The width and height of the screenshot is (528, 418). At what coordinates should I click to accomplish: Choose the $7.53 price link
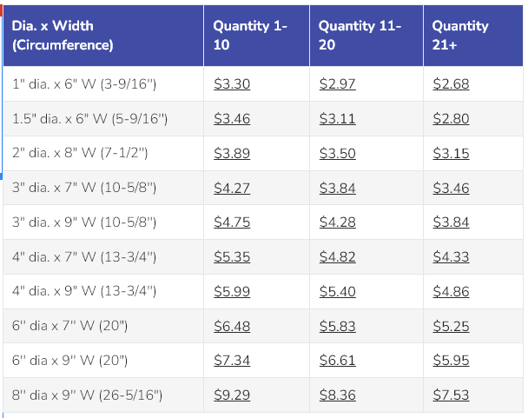click(451, 395)
